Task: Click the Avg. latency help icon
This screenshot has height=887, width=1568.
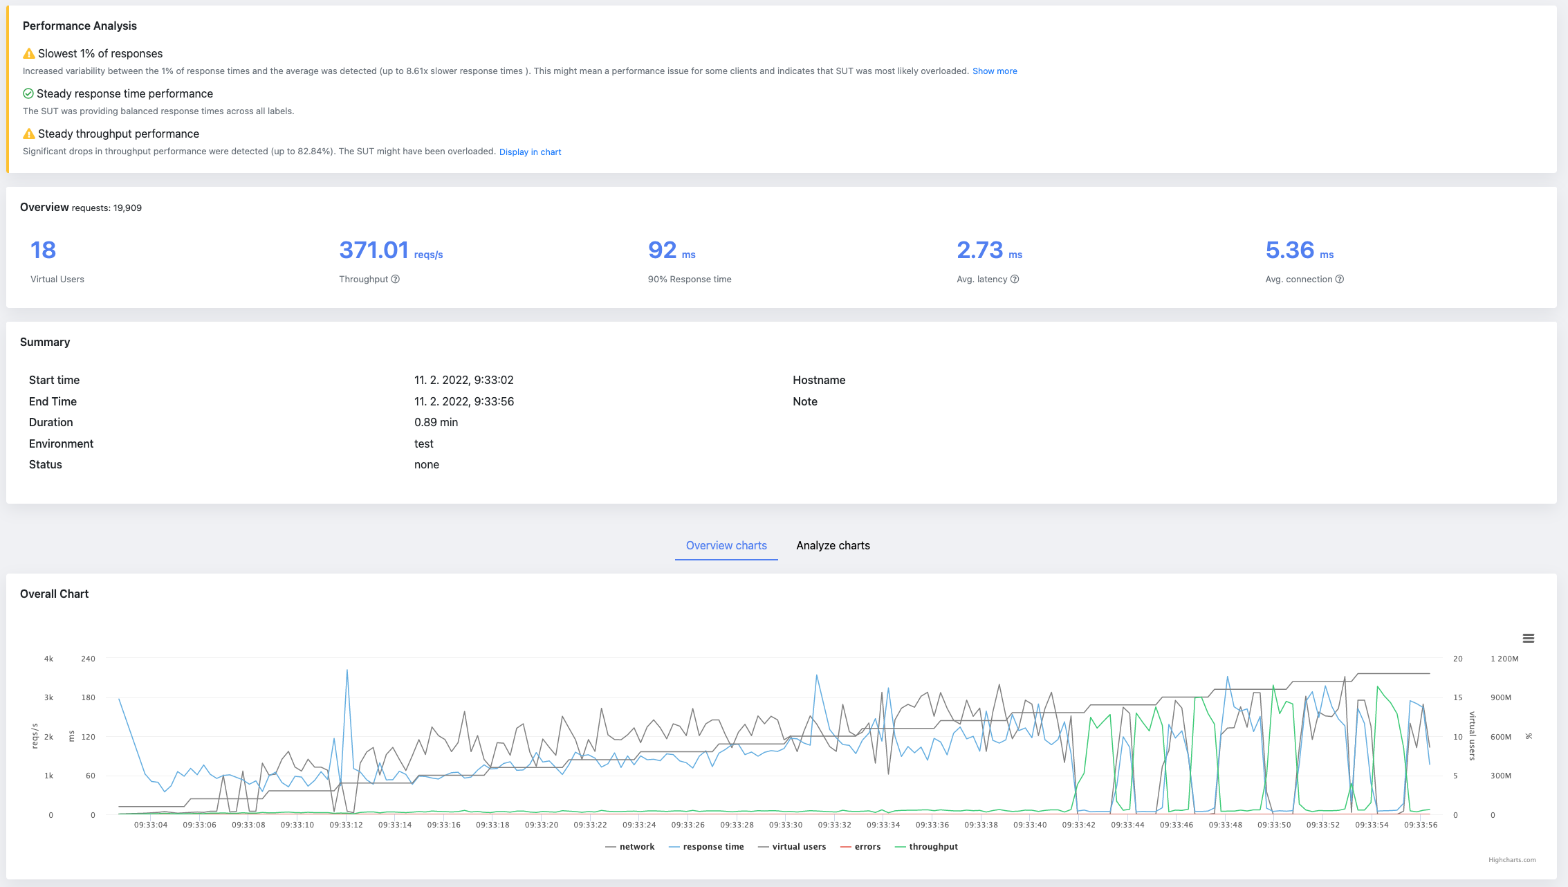Action: (1015, 280)
